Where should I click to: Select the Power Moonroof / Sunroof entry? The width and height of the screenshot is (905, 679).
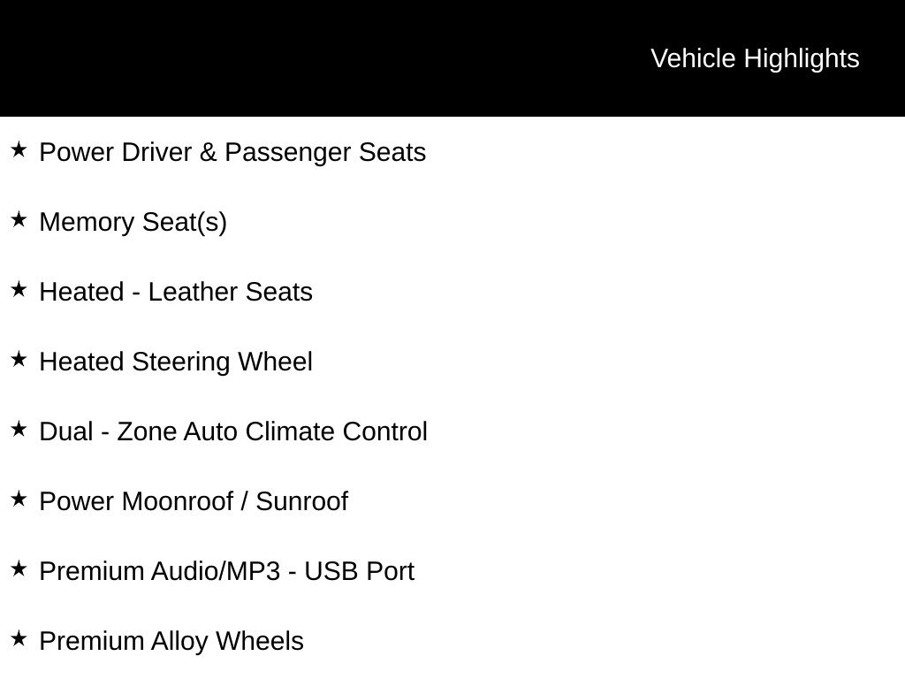[194, 501]
